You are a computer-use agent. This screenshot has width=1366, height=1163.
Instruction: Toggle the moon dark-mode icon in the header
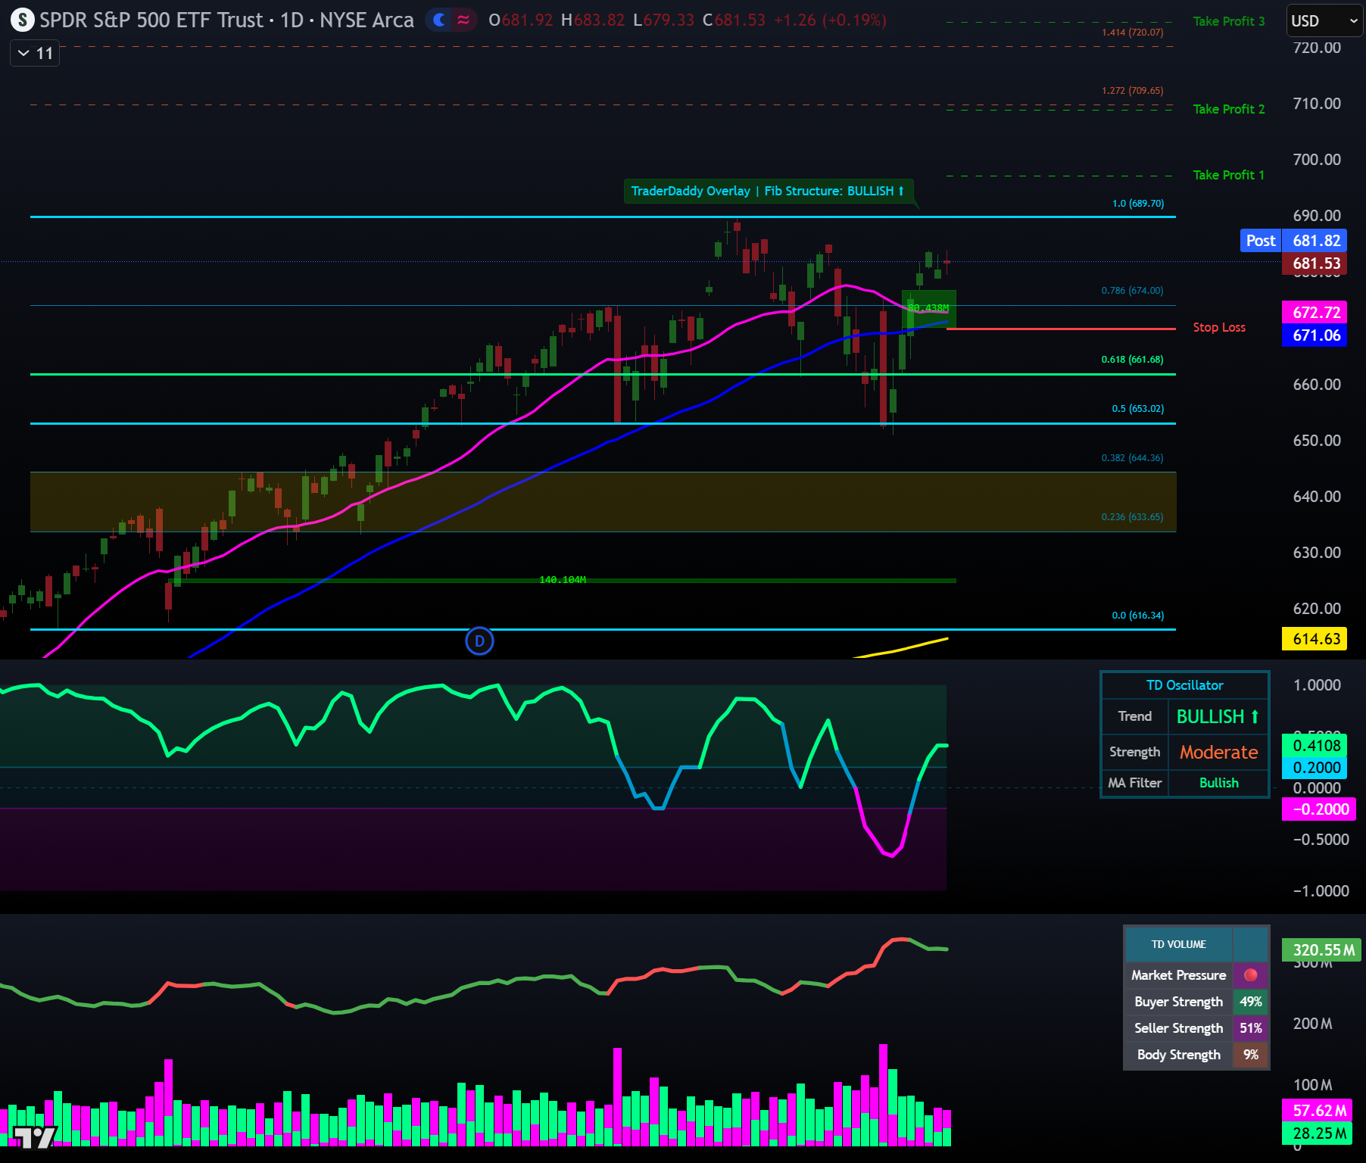[438, 21]
